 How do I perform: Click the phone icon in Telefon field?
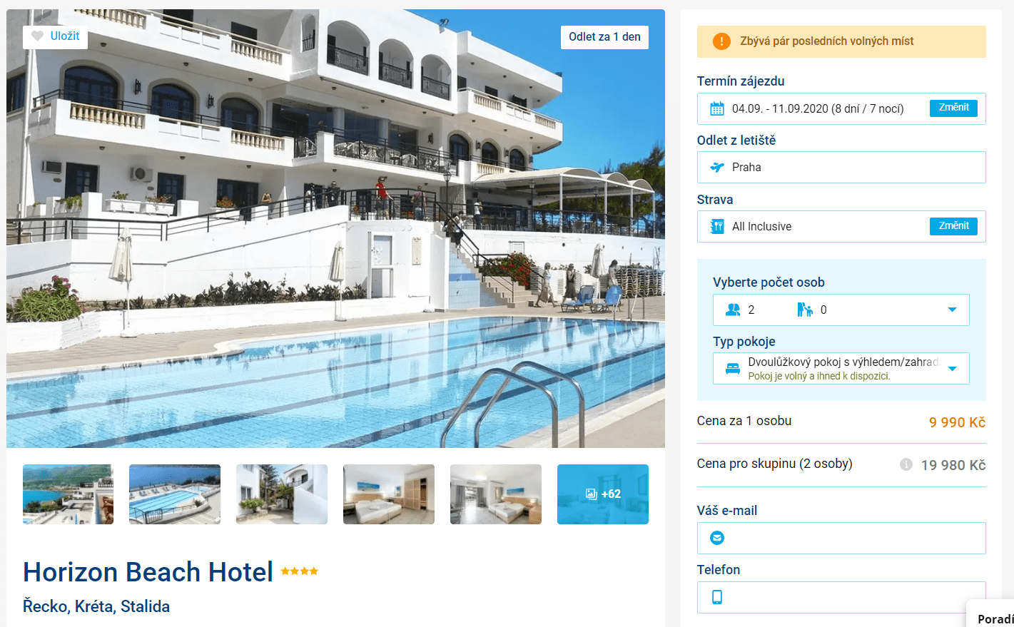[717, 597]
